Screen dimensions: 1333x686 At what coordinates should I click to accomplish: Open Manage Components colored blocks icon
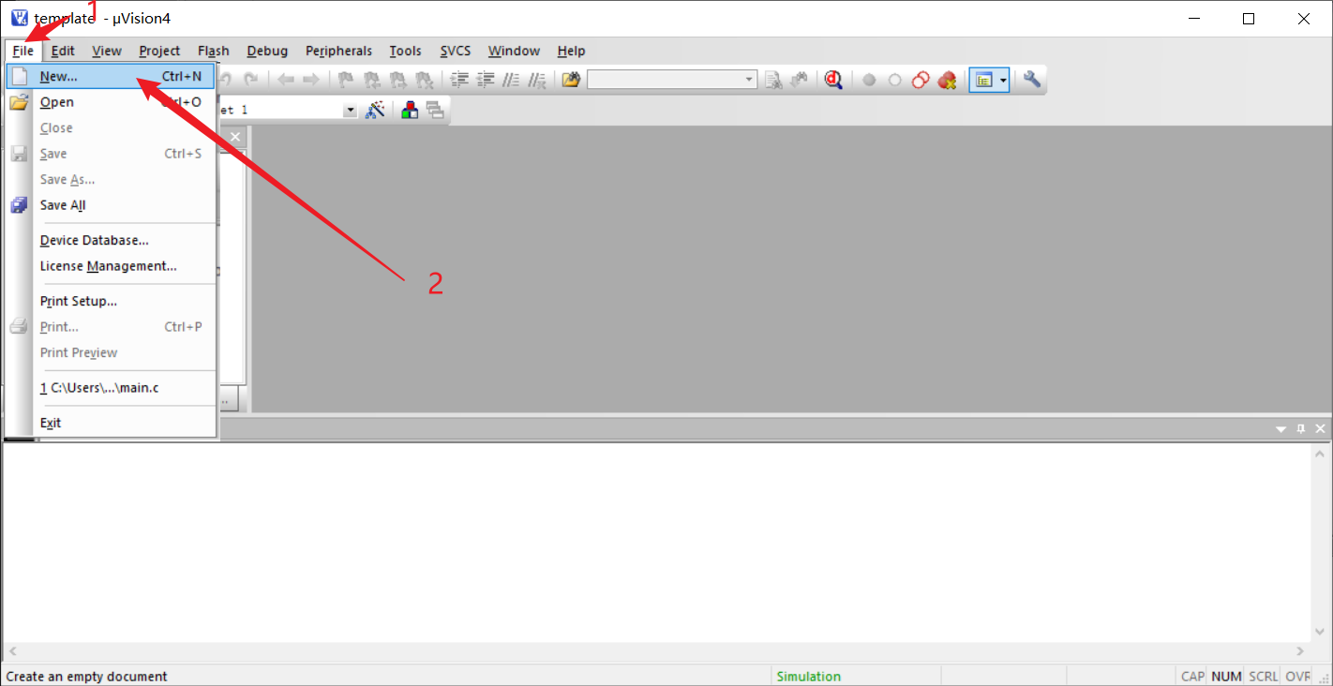tap(410, 110)
